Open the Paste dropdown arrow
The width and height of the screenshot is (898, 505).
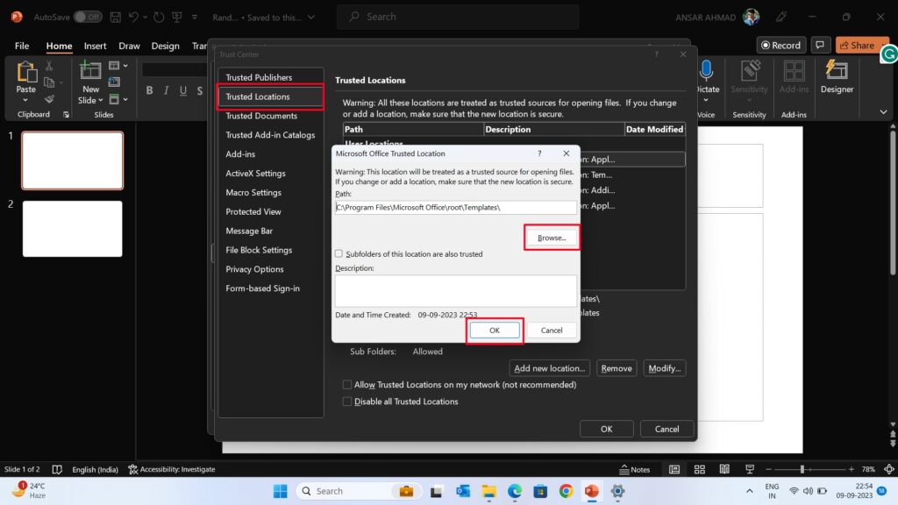[x=25, y=100]
